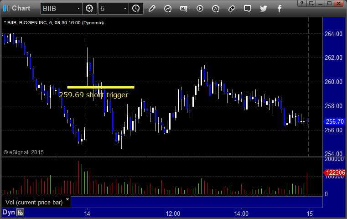Open the GET tools menu icon
Viewport: 347px width, 219px height.
coord(184,9)
